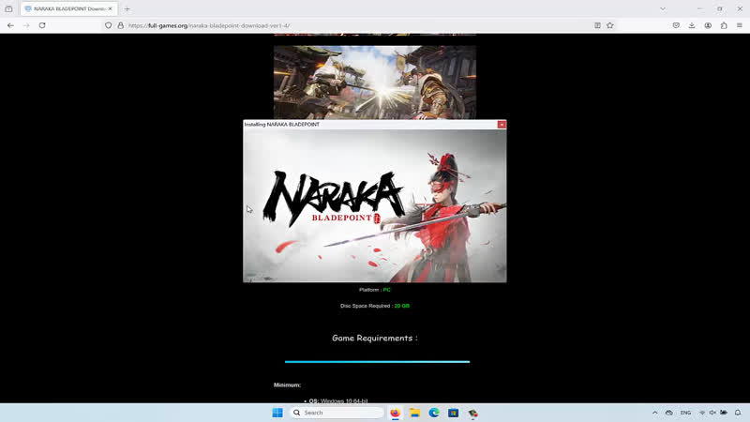
Task: Close the Installing NARAKA BLADEPOINT window
Action: (x=502, y=124)
